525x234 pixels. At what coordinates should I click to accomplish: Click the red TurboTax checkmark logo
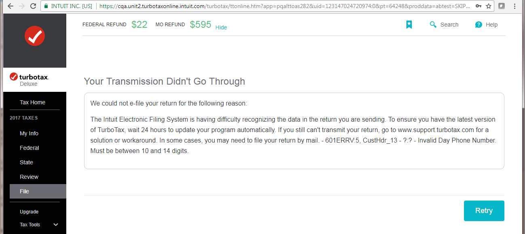point(35,36)
